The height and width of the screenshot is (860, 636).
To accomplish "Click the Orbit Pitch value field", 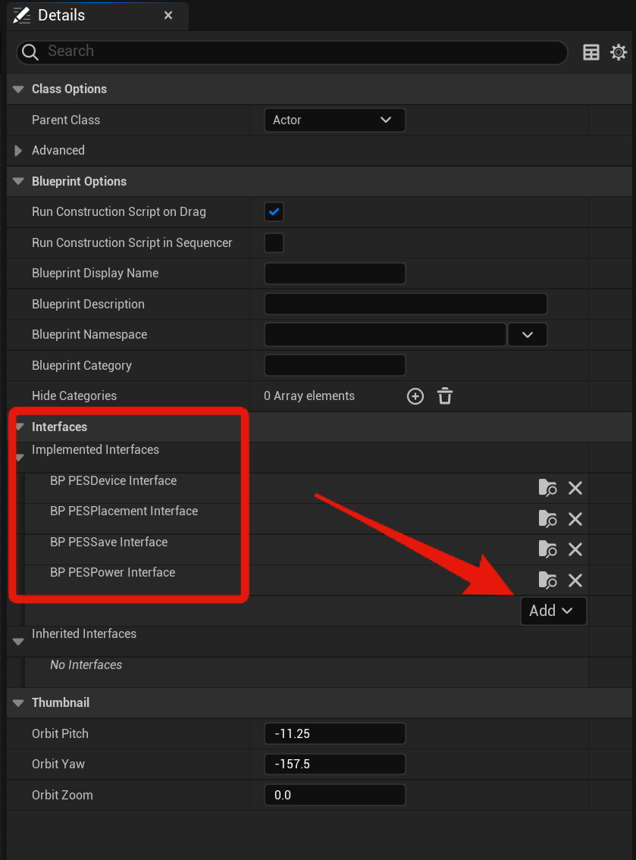I will click(x=334, y=733).
